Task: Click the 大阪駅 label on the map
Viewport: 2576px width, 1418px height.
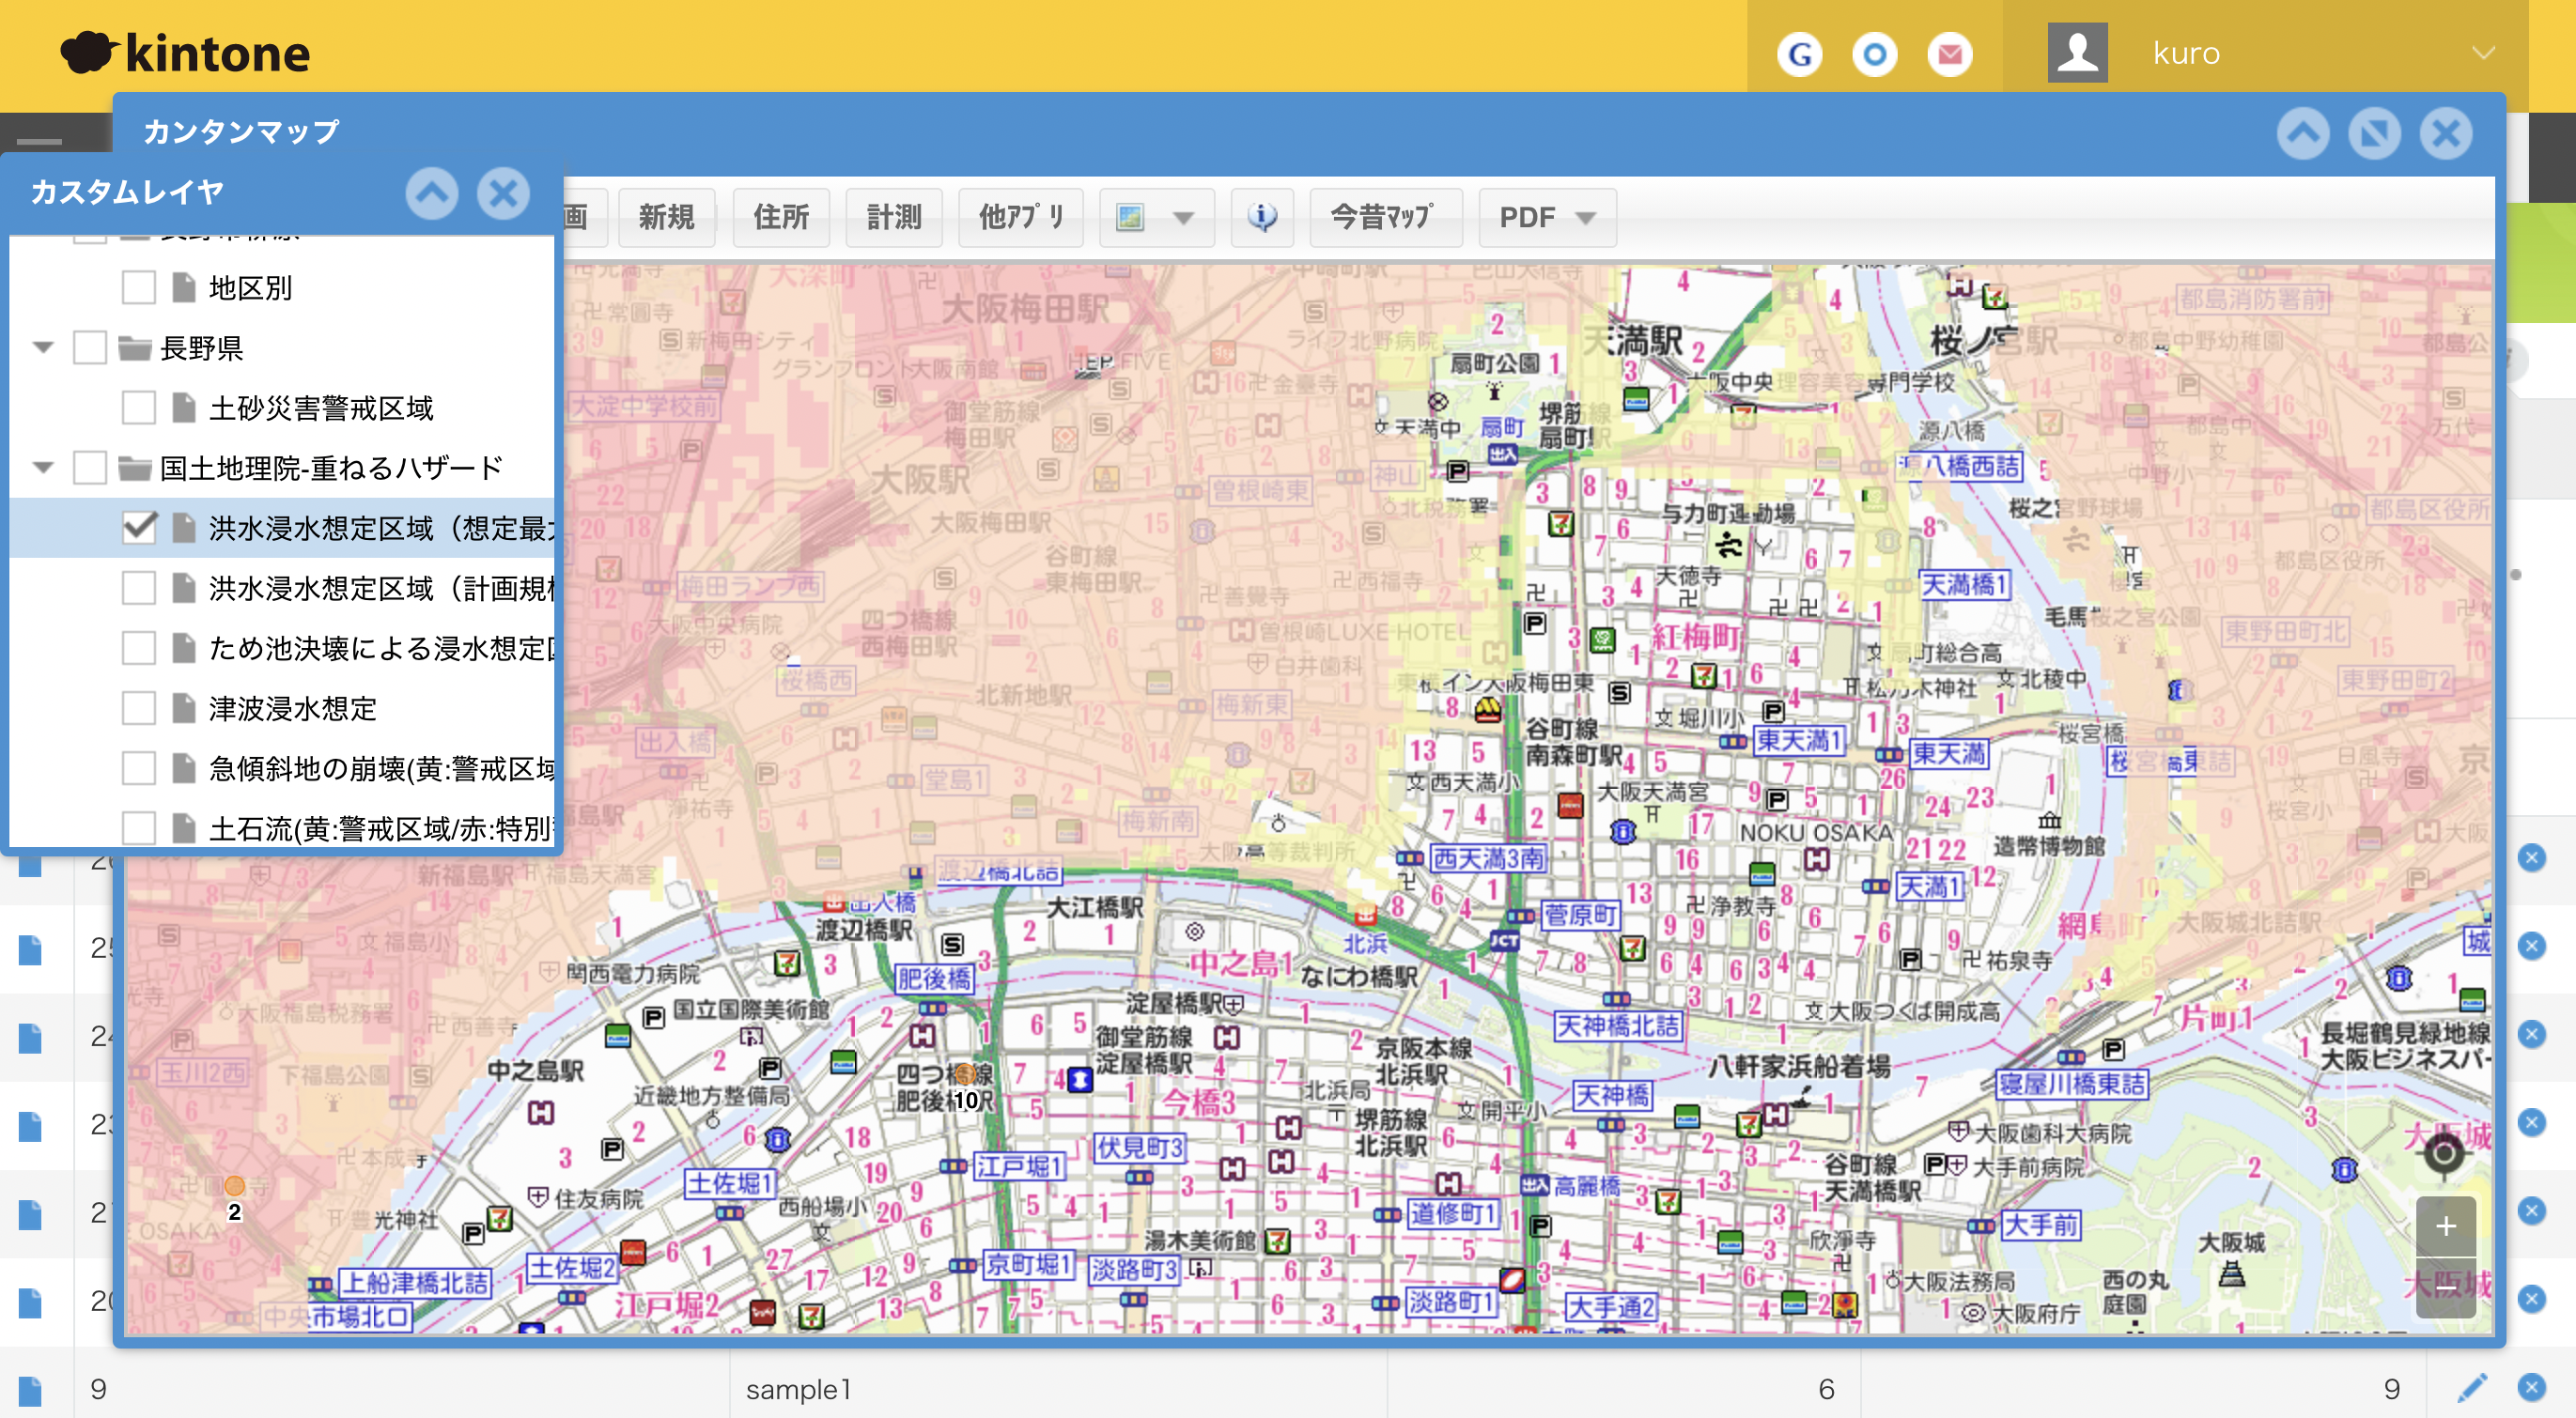Action: click(920, 479)
